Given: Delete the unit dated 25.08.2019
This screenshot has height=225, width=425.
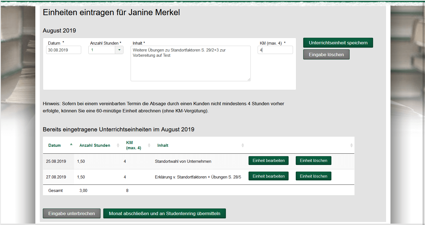Looking at the screenshot, I should [313, 161].
